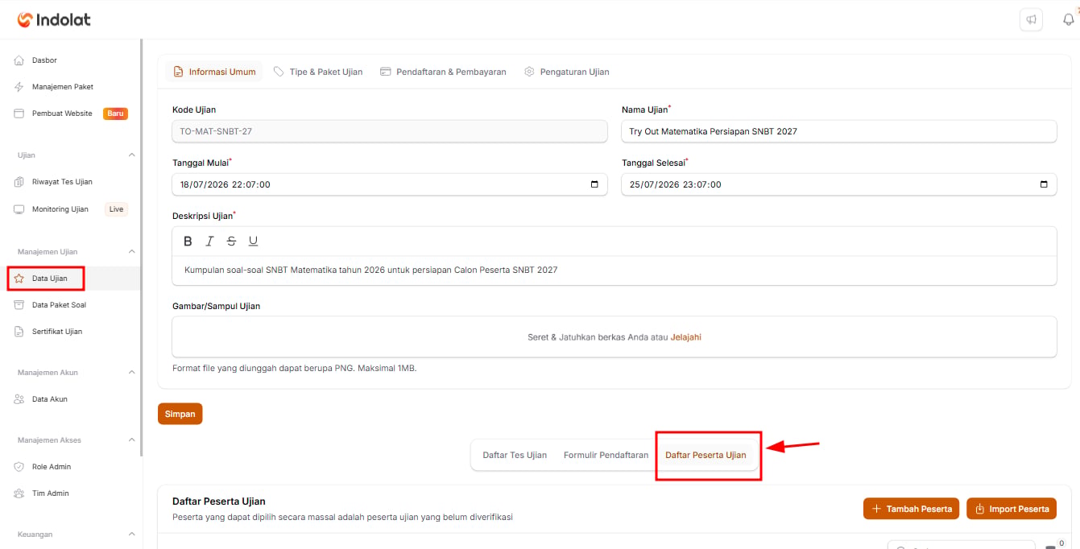Click the Dasbor home icon

19,60
